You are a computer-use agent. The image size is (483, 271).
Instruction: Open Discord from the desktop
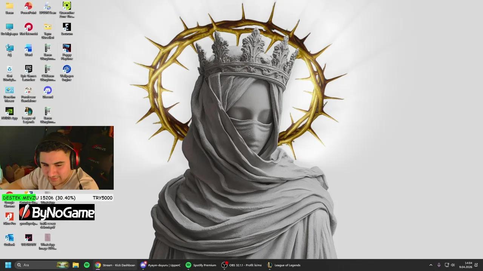(x=48, y=91)
